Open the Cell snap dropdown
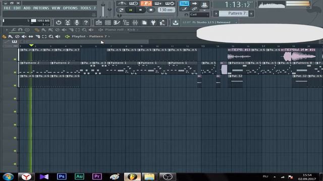 tap(199, 15)
